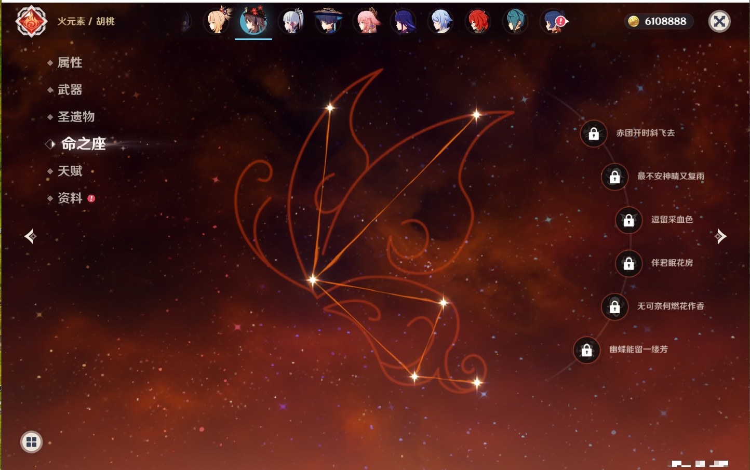Viewport: 750px width, 470px height.
Task: Open the 资料 profile tab
Action: 70,198
